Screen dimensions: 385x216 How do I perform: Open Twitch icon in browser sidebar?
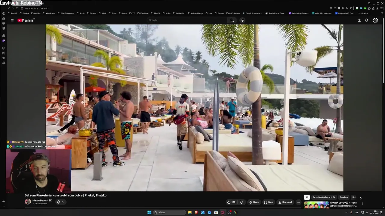click(x=4, y=41)
